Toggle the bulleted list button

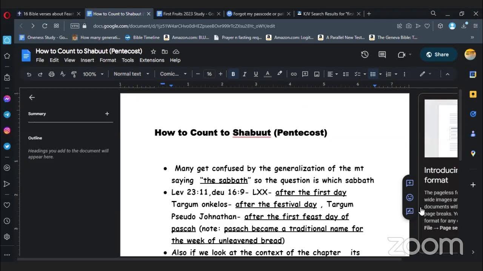pyautogui.click(x=373, y=74)
